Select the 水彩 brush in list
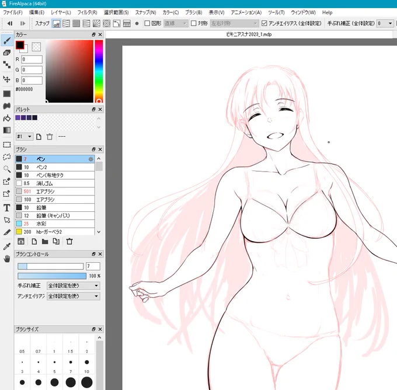Image resolution: width=397 pixels, height=390 pixels. (x=55, y=224)
